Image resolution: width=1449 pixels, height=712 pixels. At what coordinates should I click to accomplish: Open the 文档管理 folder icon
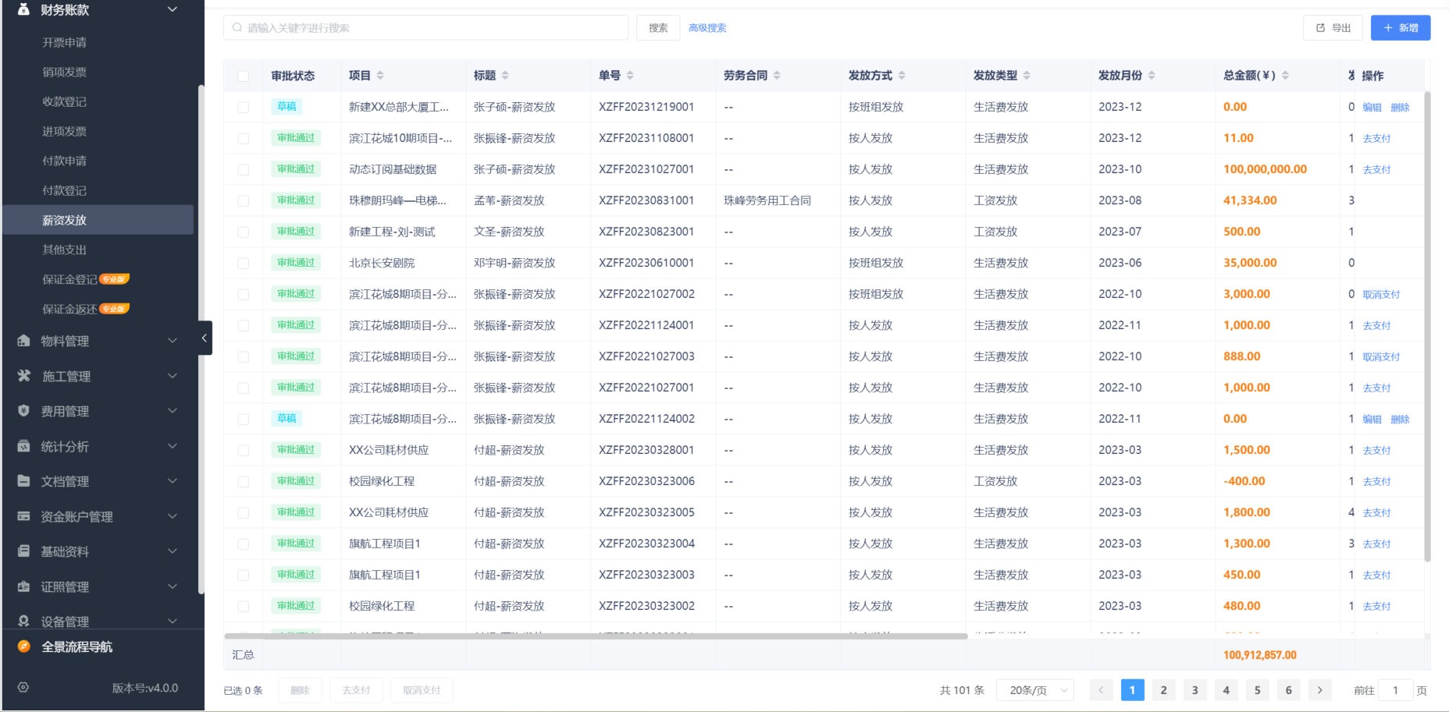click(23, 481)
